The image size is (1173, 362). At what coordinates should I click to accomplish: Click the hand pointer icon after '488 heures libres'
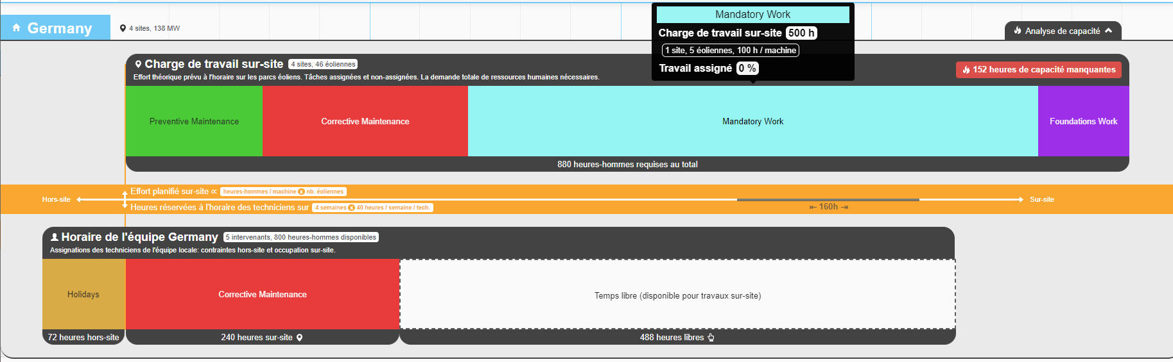tap(711, 338)
